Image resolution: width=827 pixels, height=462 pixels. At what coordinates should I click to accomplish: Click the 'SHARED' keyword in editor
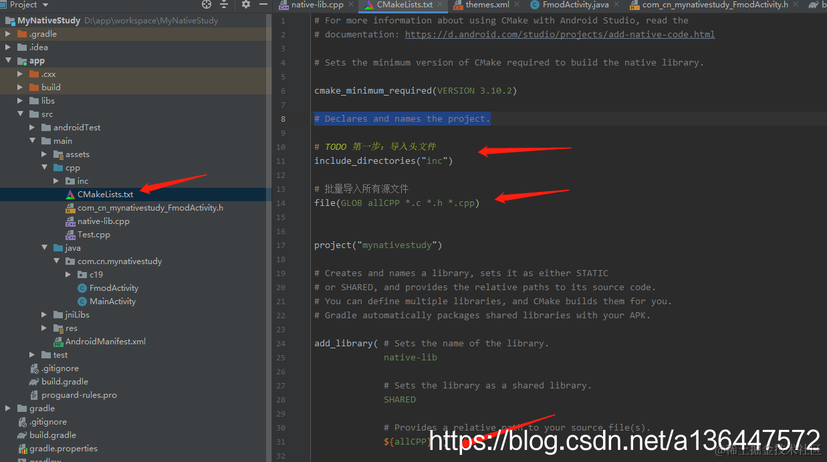coord(399,400)
